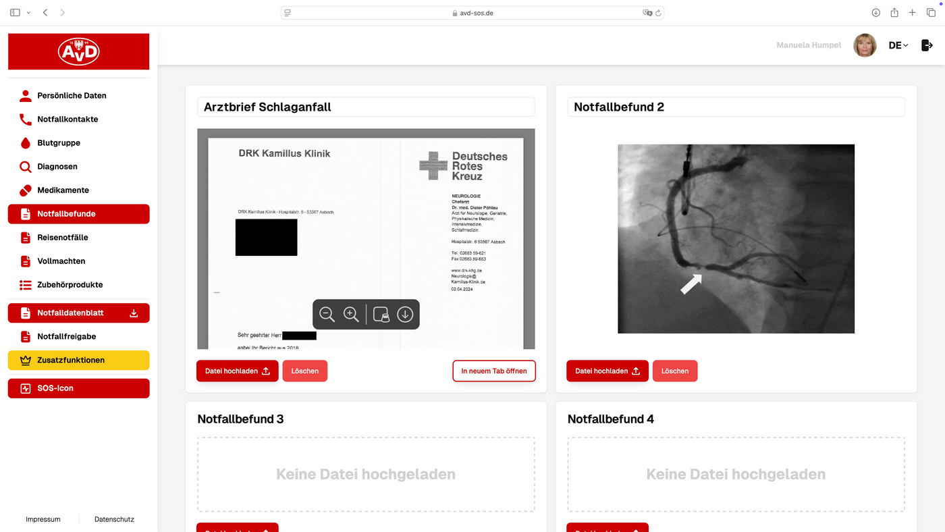Click the person icon beside Persönliche Daten
Image resolution: width=945 pixels, height=532 pixels.
(26, 96)
